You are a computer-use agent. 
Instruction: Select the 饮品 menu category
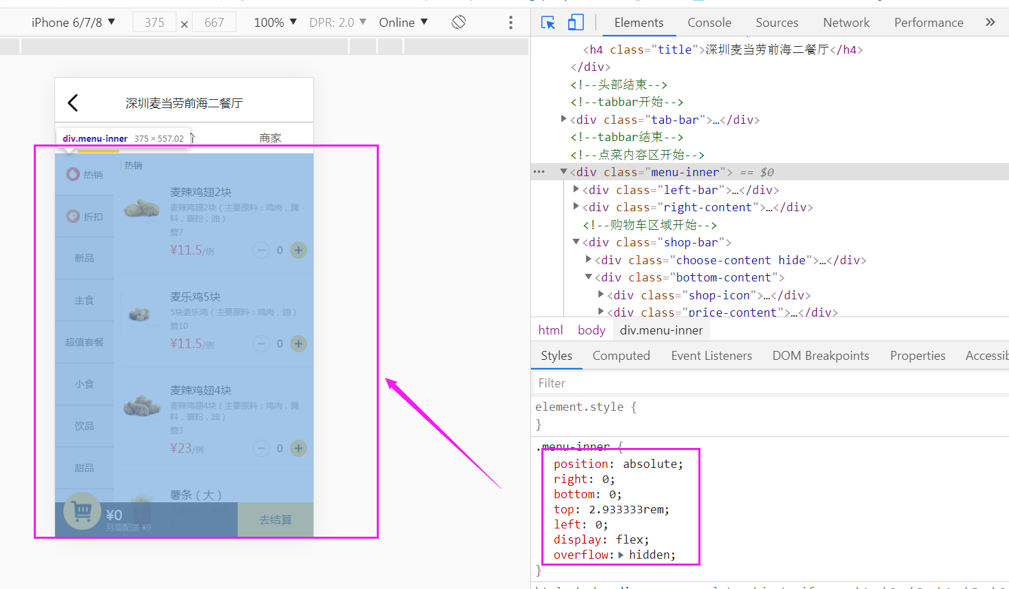coord(84,426)
